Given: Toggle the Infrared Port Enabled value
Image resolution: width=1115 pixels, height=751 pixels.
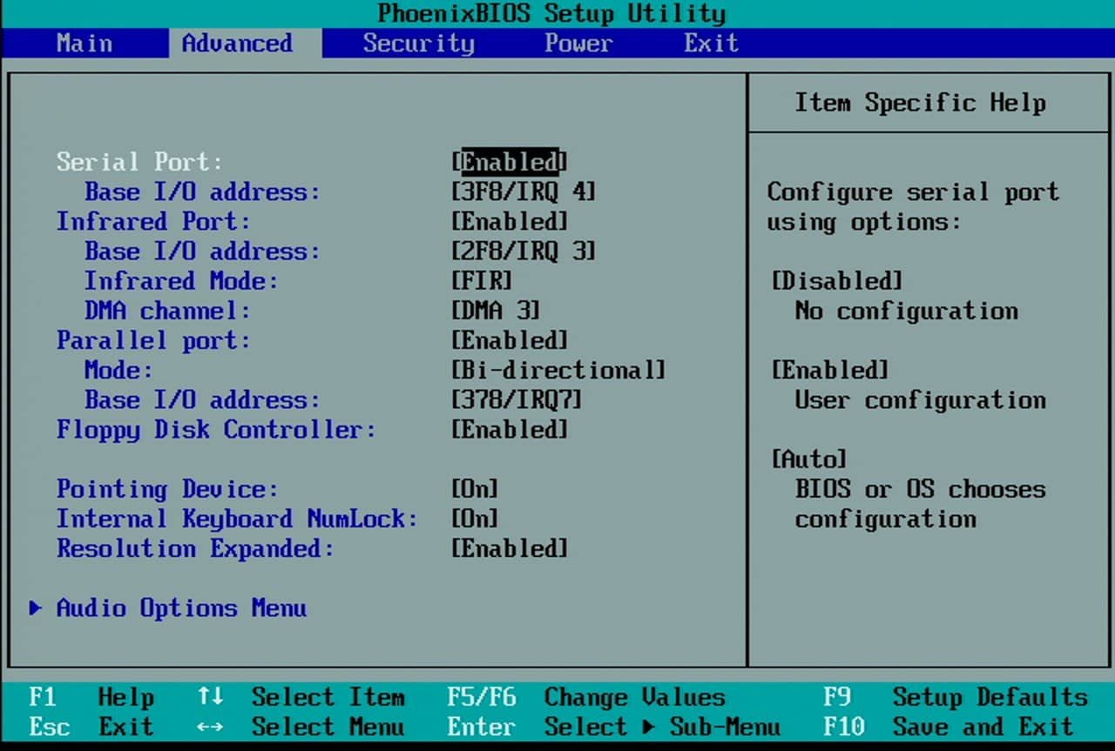Looking at the screenshot, I should pos(510,221).
